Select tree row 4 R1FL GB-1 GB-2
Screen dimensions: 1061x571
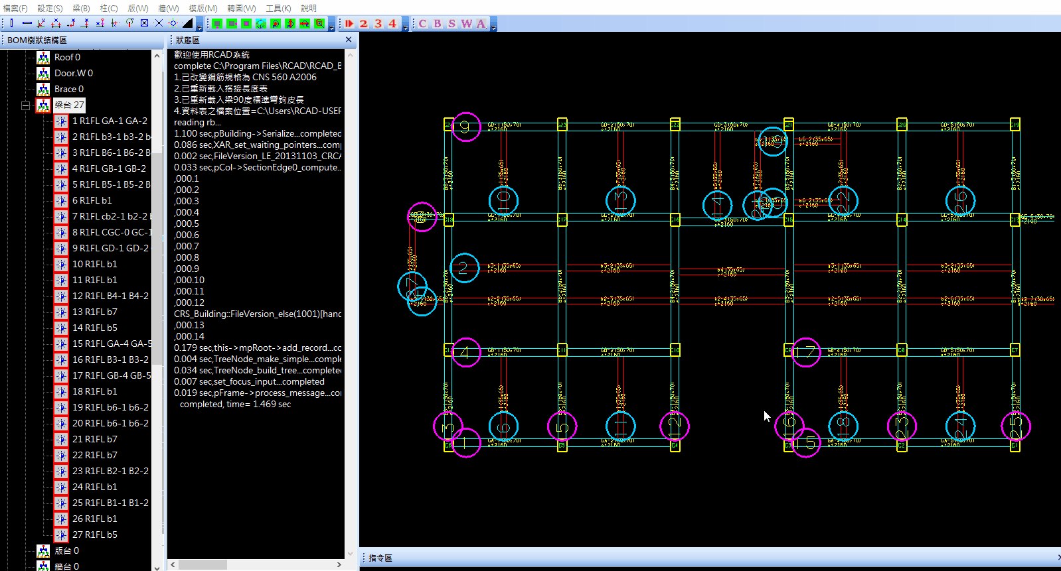[109, 168]
